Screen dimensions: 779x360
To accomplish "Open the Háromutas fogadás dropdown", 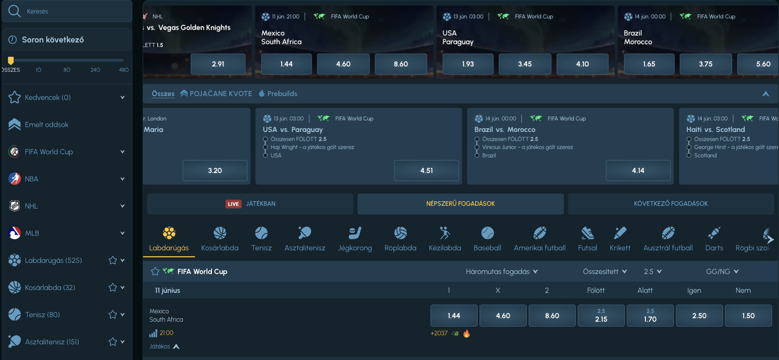I will [x=502, y=271].
